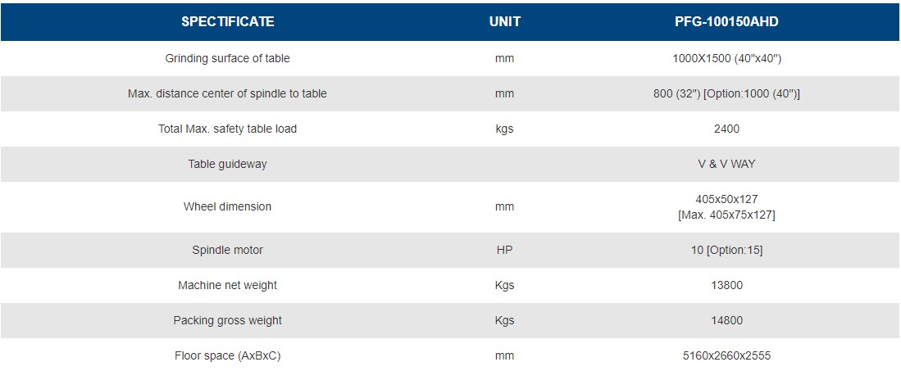Click the SPECTIFICATE column header

(228, 22)
